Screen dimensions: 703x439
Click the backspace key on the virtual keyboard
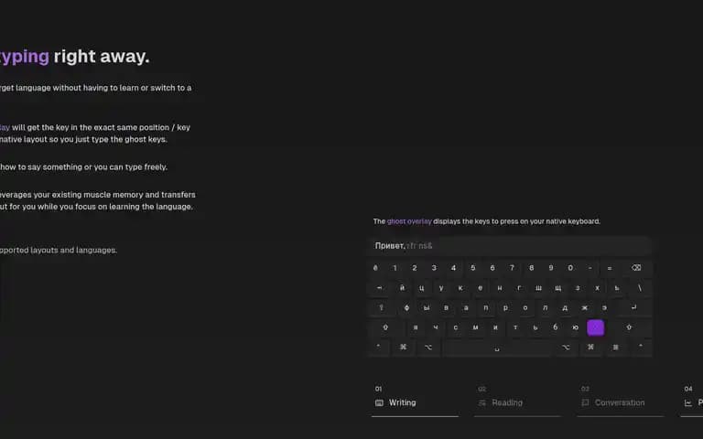tap(636, 268)
